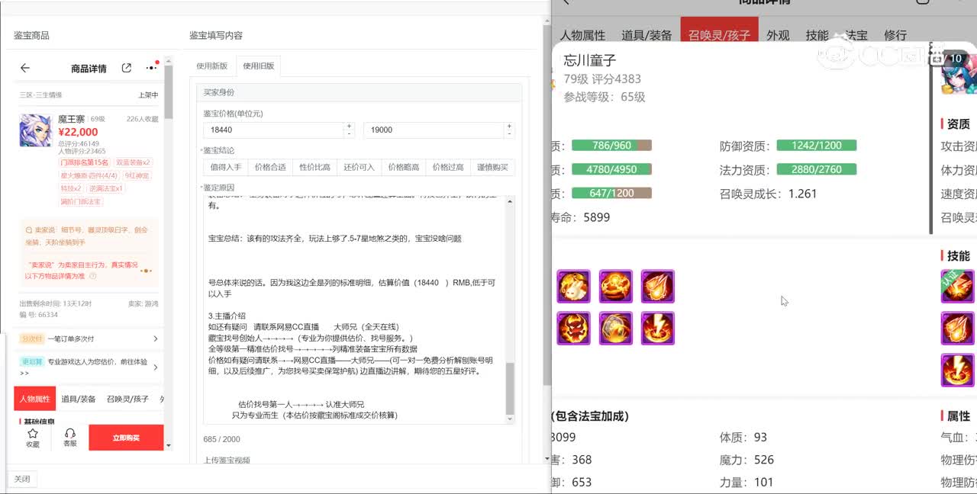Open the three-dot more menu with red dot
Viewport: 977px width, 494px height.
(151, 68)
